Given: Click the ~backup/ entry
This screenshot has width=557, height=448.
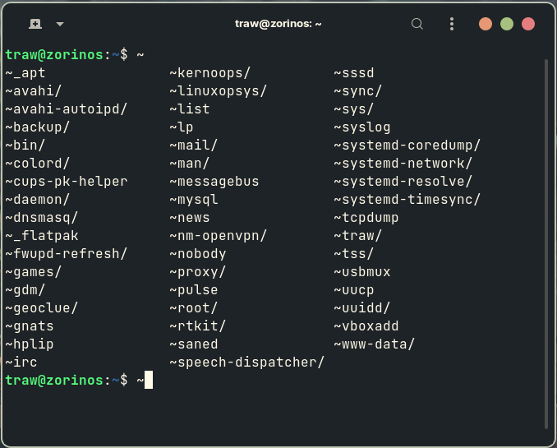Looking at the screenshot, I should tap(38, 127).
